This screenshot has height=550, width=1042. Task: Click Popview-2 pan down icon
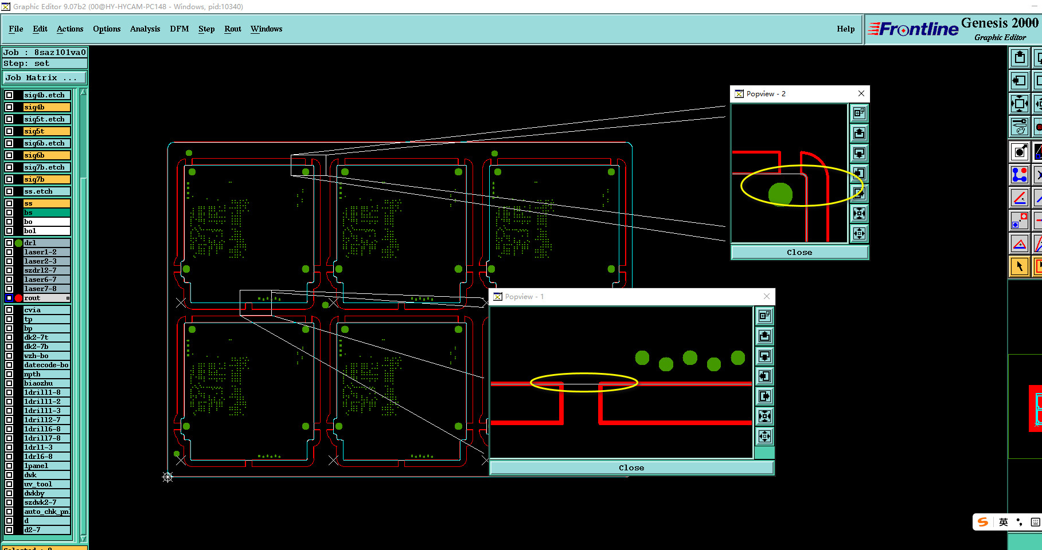[x=859, y=154]
